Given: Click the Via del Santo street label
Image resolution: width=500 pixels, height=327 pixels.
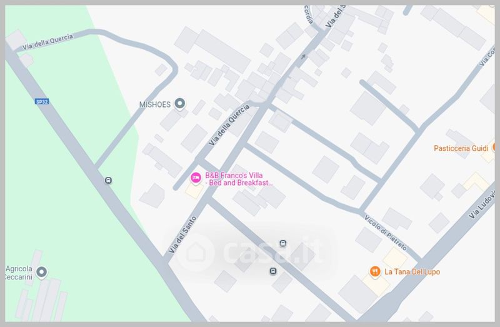Looking at the screenshot, I should (x=182, y=235).
